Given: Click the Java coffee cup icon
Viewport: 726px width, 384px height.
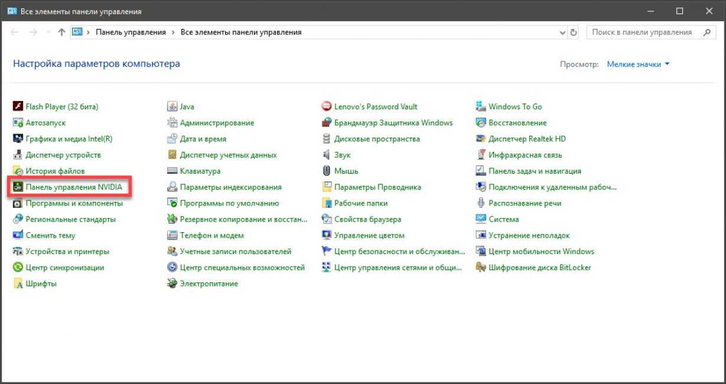Looking at the screenshot, I should tap(172, 107).
